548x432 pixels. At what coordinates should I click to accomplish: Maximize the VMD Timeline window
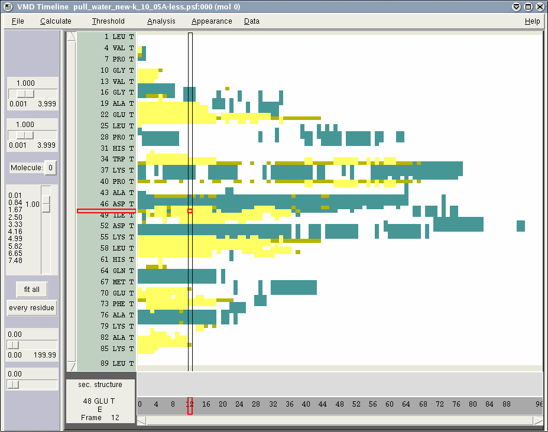click(x=528, y=7)
